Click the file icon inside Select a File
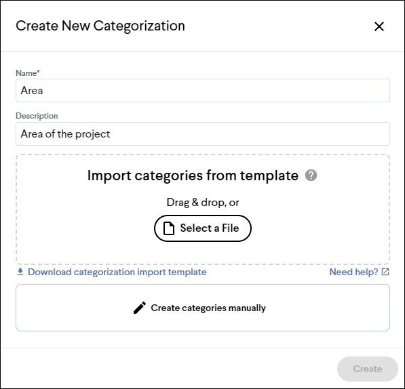 (169, 228)
